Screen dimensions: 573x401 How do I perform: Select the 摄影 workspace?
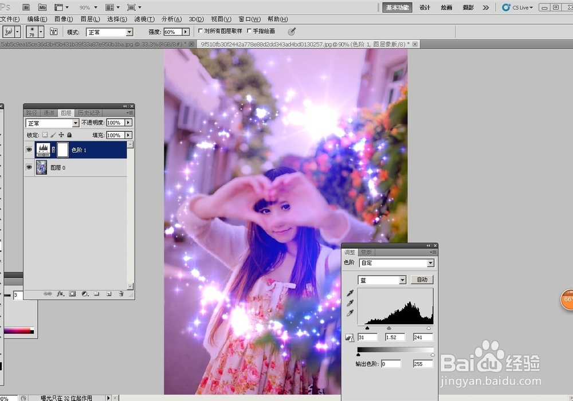(x=468, y=7)
